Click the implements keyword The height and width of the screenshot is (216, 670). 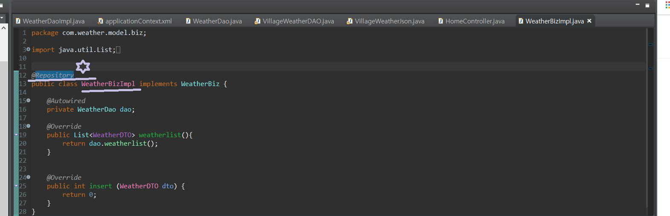[x=158, y=84]
